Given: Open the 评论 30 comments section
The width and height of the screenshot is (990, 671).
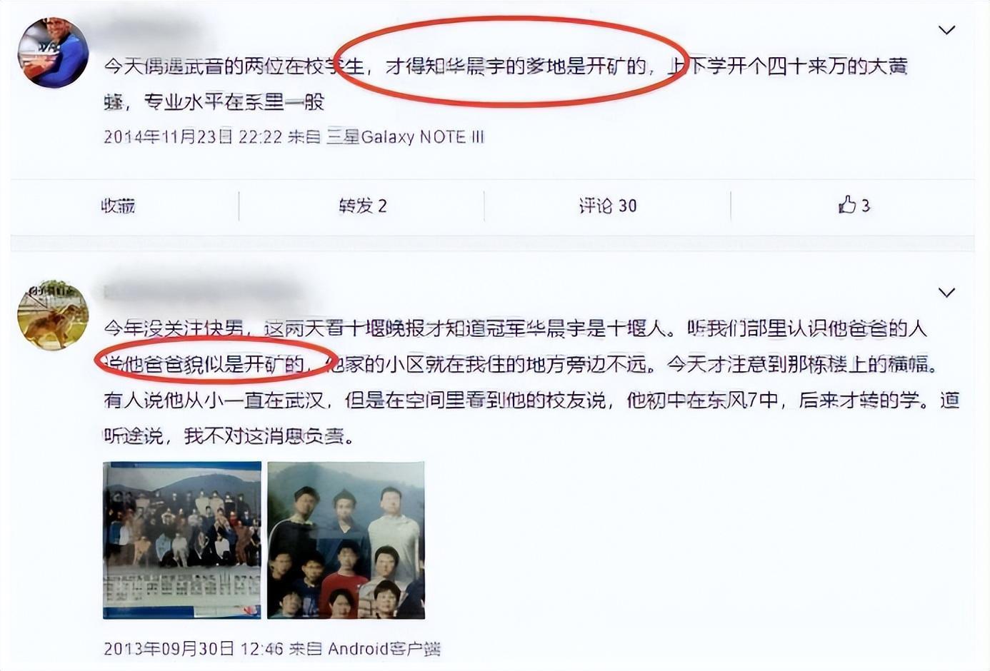Looking at the screenshot, I should tap(608, 206).
